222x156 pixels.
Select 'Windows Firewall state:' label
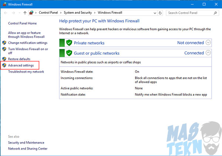[x=77, y=72]
